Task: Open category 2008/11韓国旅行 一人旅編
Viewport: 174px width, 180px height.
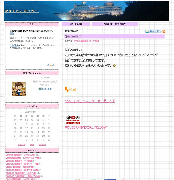Action: (x=19, y=161)
